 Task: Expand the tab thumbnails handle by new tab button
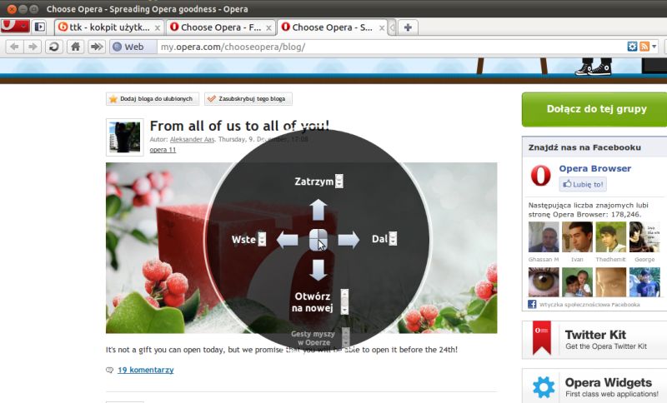click(x=392, y=27)
